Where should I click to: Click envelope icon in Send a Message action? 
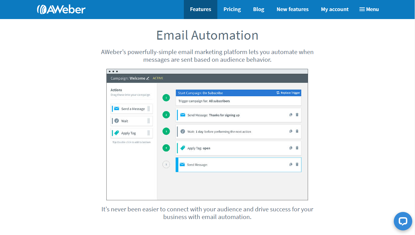coord(117,109)
